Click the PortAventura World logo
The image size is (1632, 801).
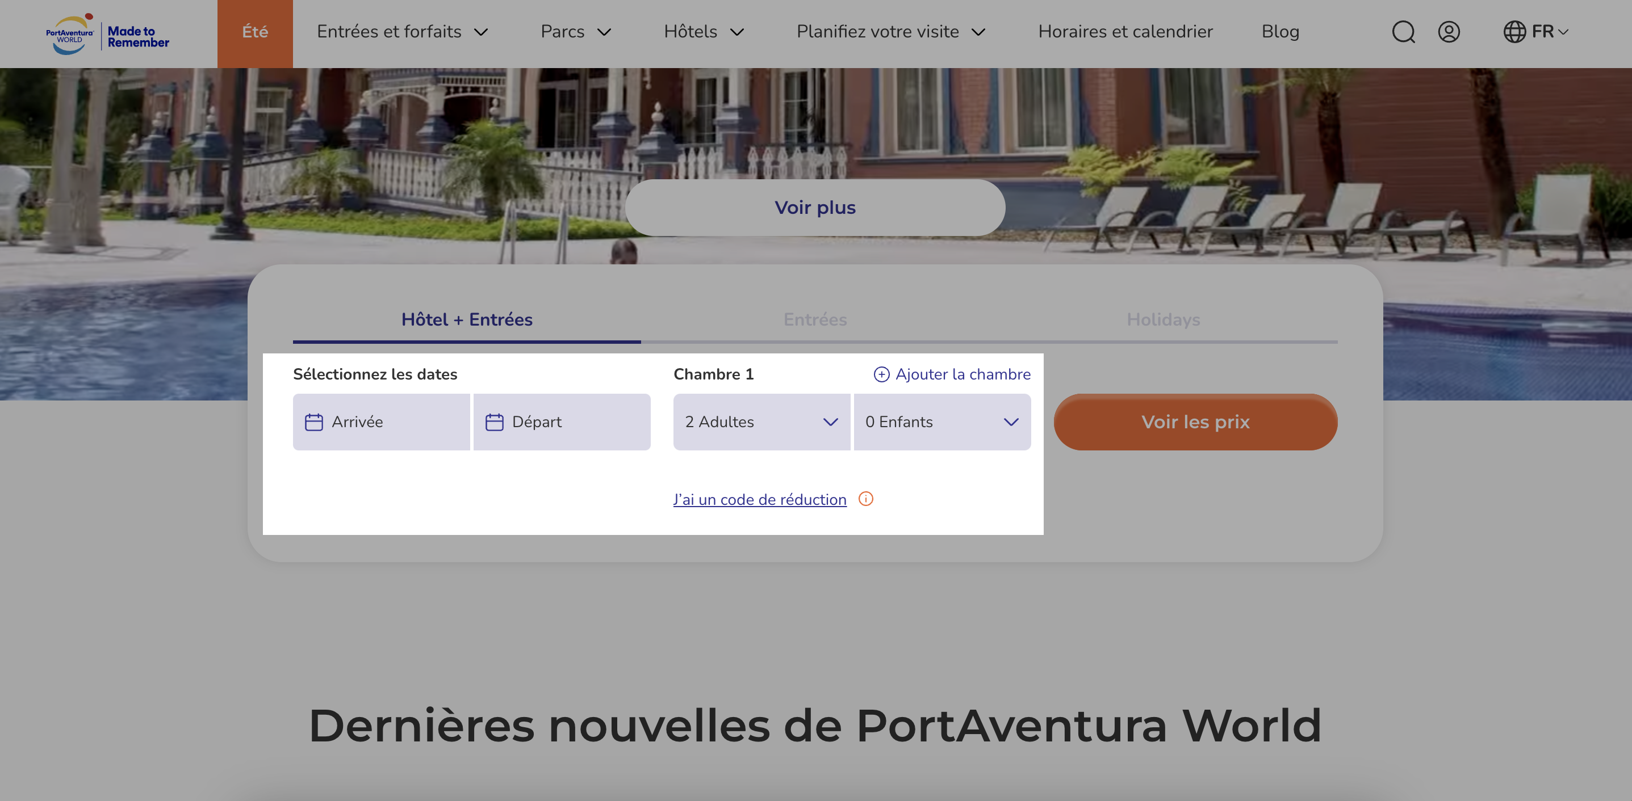pyautogui.click(x=70, y=34)
